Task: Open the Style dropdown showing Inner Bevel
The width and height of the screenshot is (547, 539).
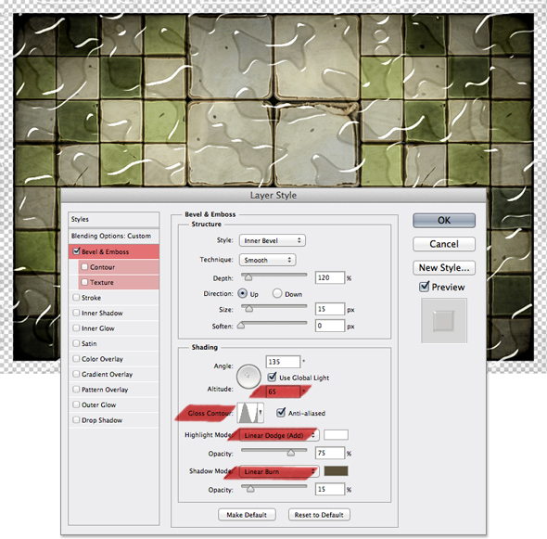Action: 272,240
